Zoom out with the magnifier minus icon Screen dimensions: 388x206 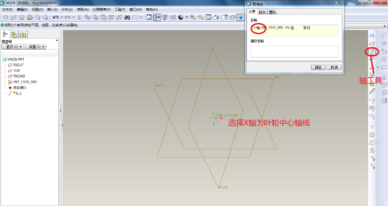coord(201,17)
